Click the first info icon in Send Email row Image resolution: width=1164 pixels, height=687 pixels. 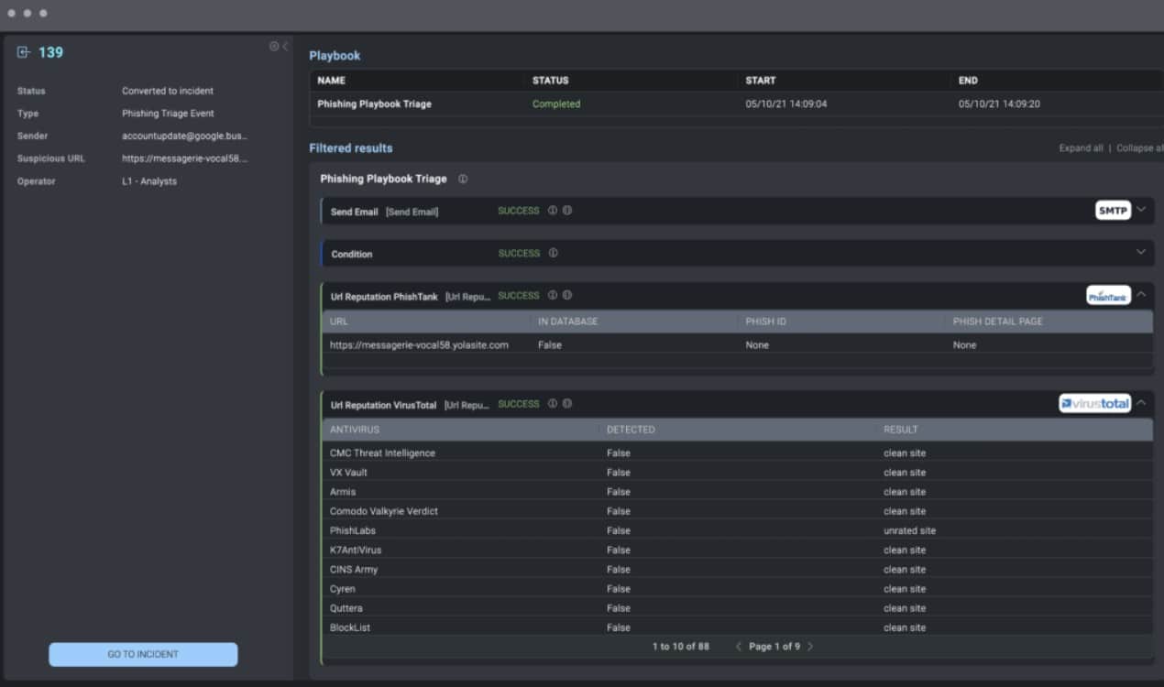pos(553,211)
